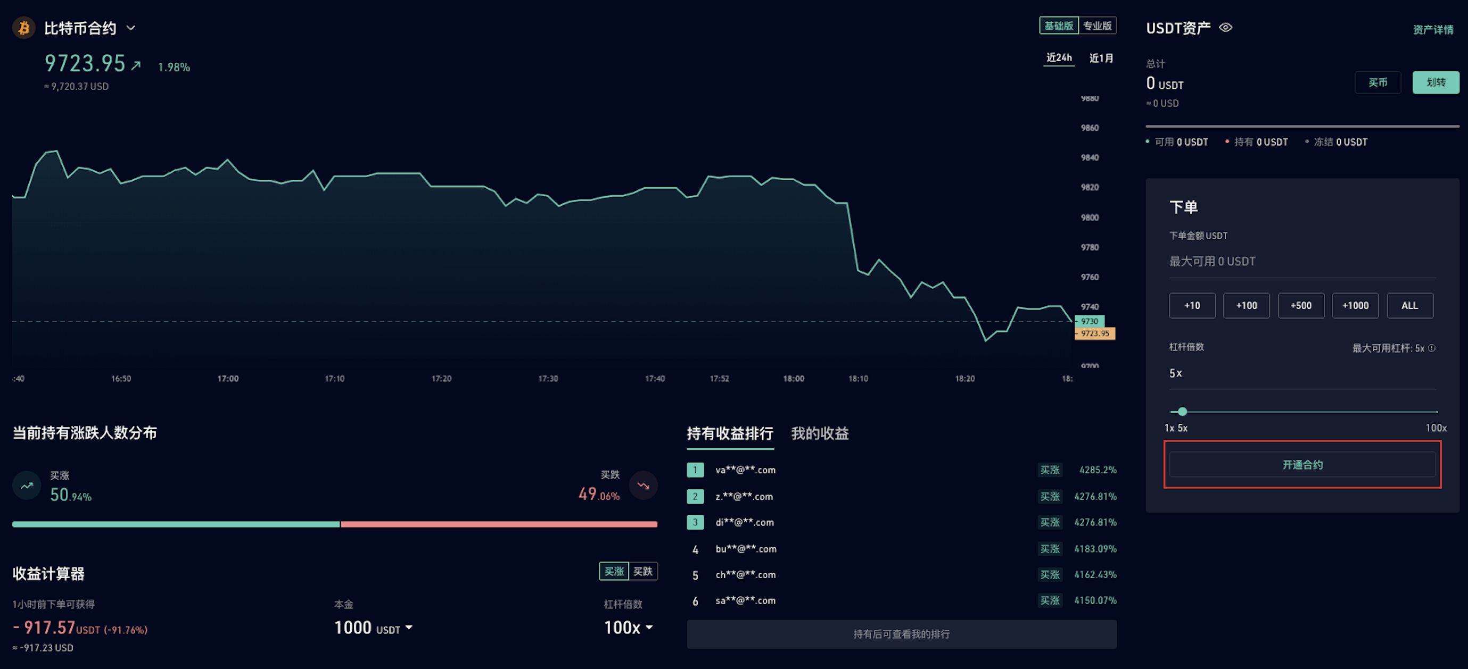
Task: Click the leverage slider handle
Action: tap(1182, 411)
